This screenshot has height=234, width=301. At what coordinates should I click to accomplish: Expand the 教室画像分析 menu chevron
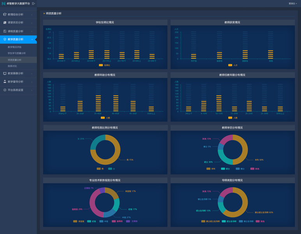(x=32, y=73)
